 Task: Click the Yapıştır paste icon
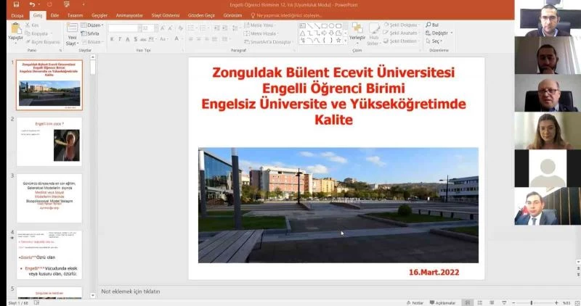point(15,29)
